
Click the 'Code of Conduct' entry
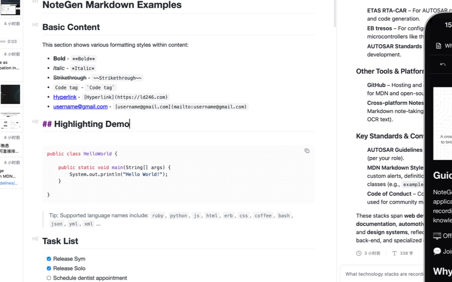[x=389, y=194]
